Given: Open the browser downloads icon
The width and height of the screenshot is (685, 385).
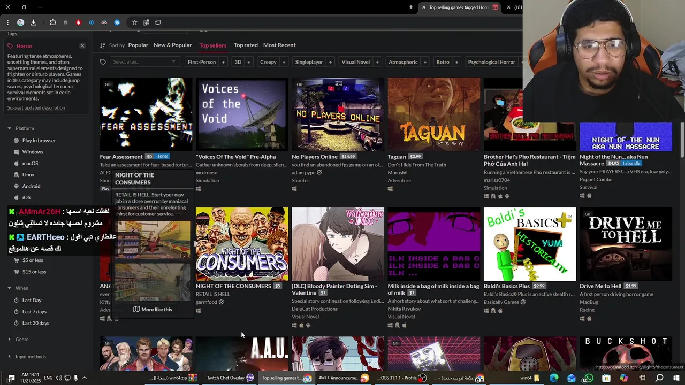Looking at the screenshot, I should (33, 22).
